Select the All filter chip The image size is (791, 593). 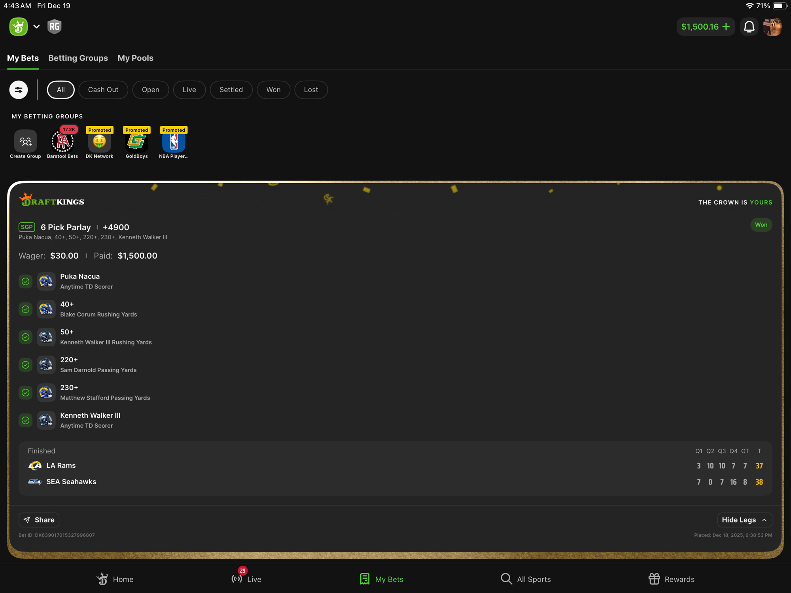(61, 90)
